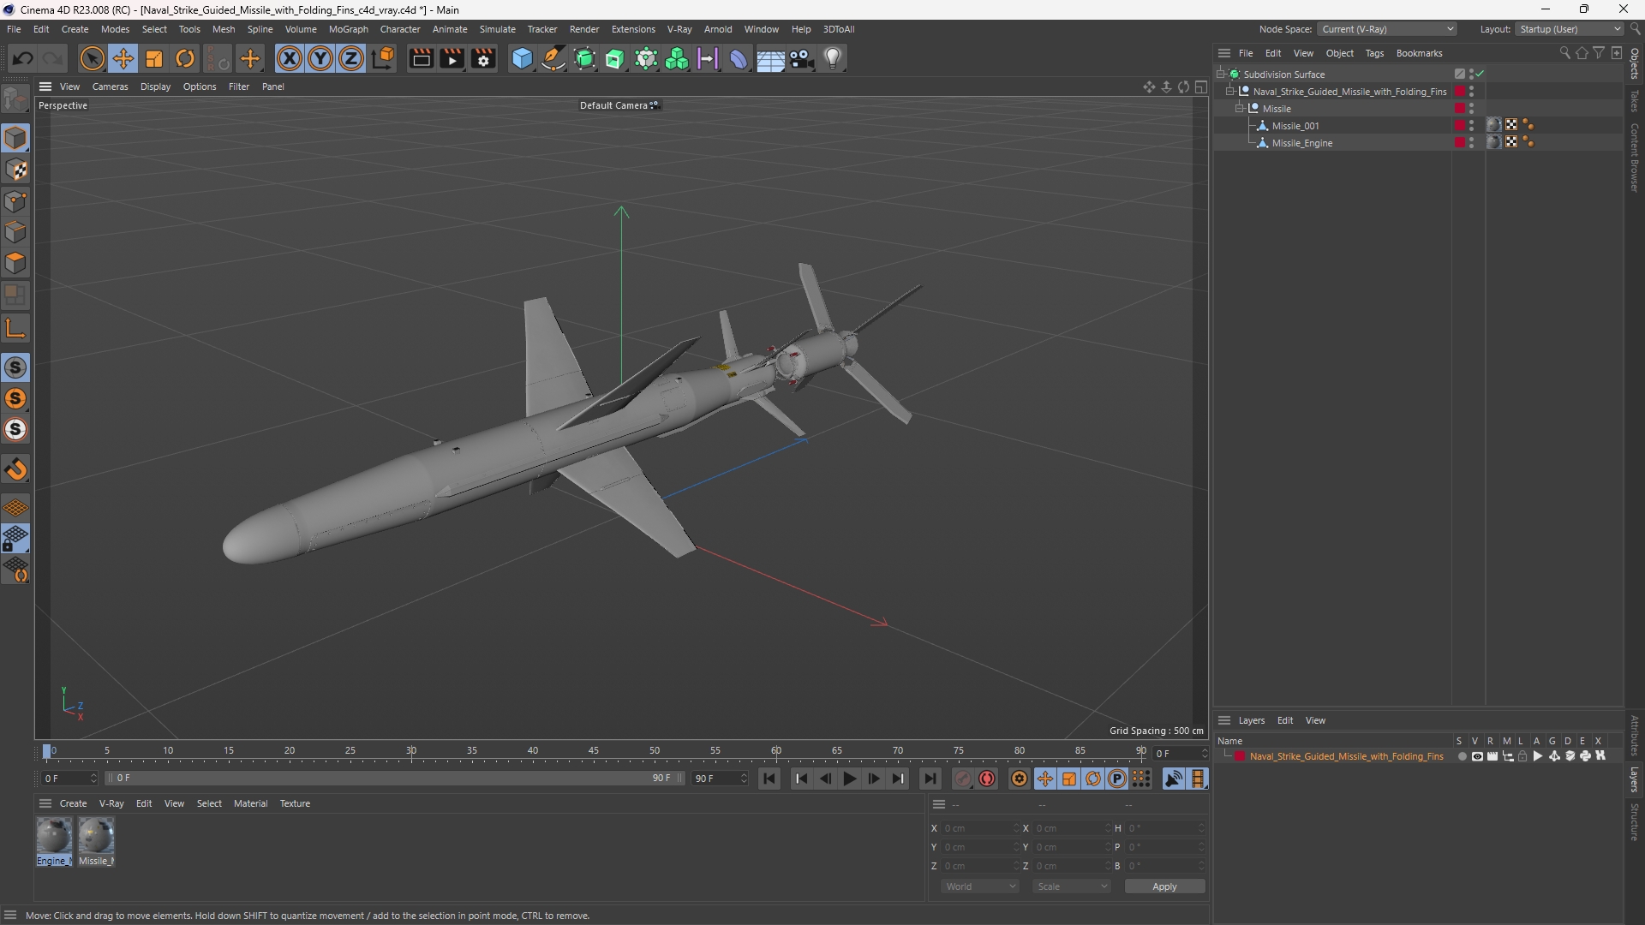
Task: Play the animation forward
Action: [850, 779]
